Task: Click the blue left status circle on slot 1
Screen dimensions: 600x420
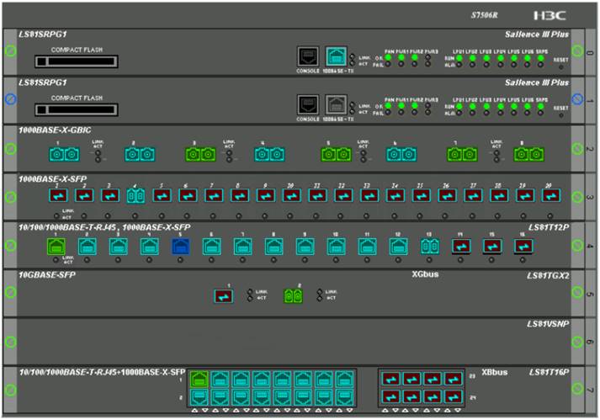Action: point(10,99)
